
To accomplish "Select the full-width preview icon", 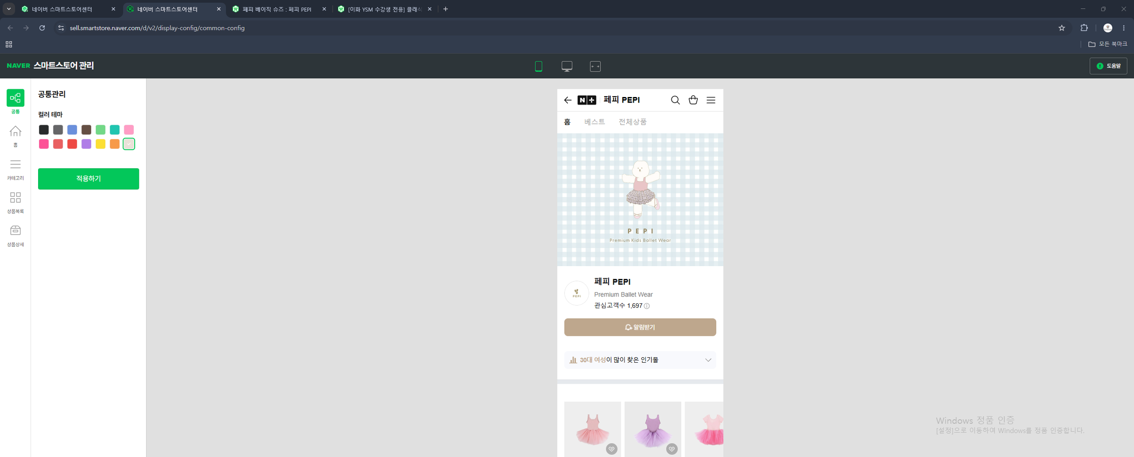I will pyautogui.click(x=595, y=66).
